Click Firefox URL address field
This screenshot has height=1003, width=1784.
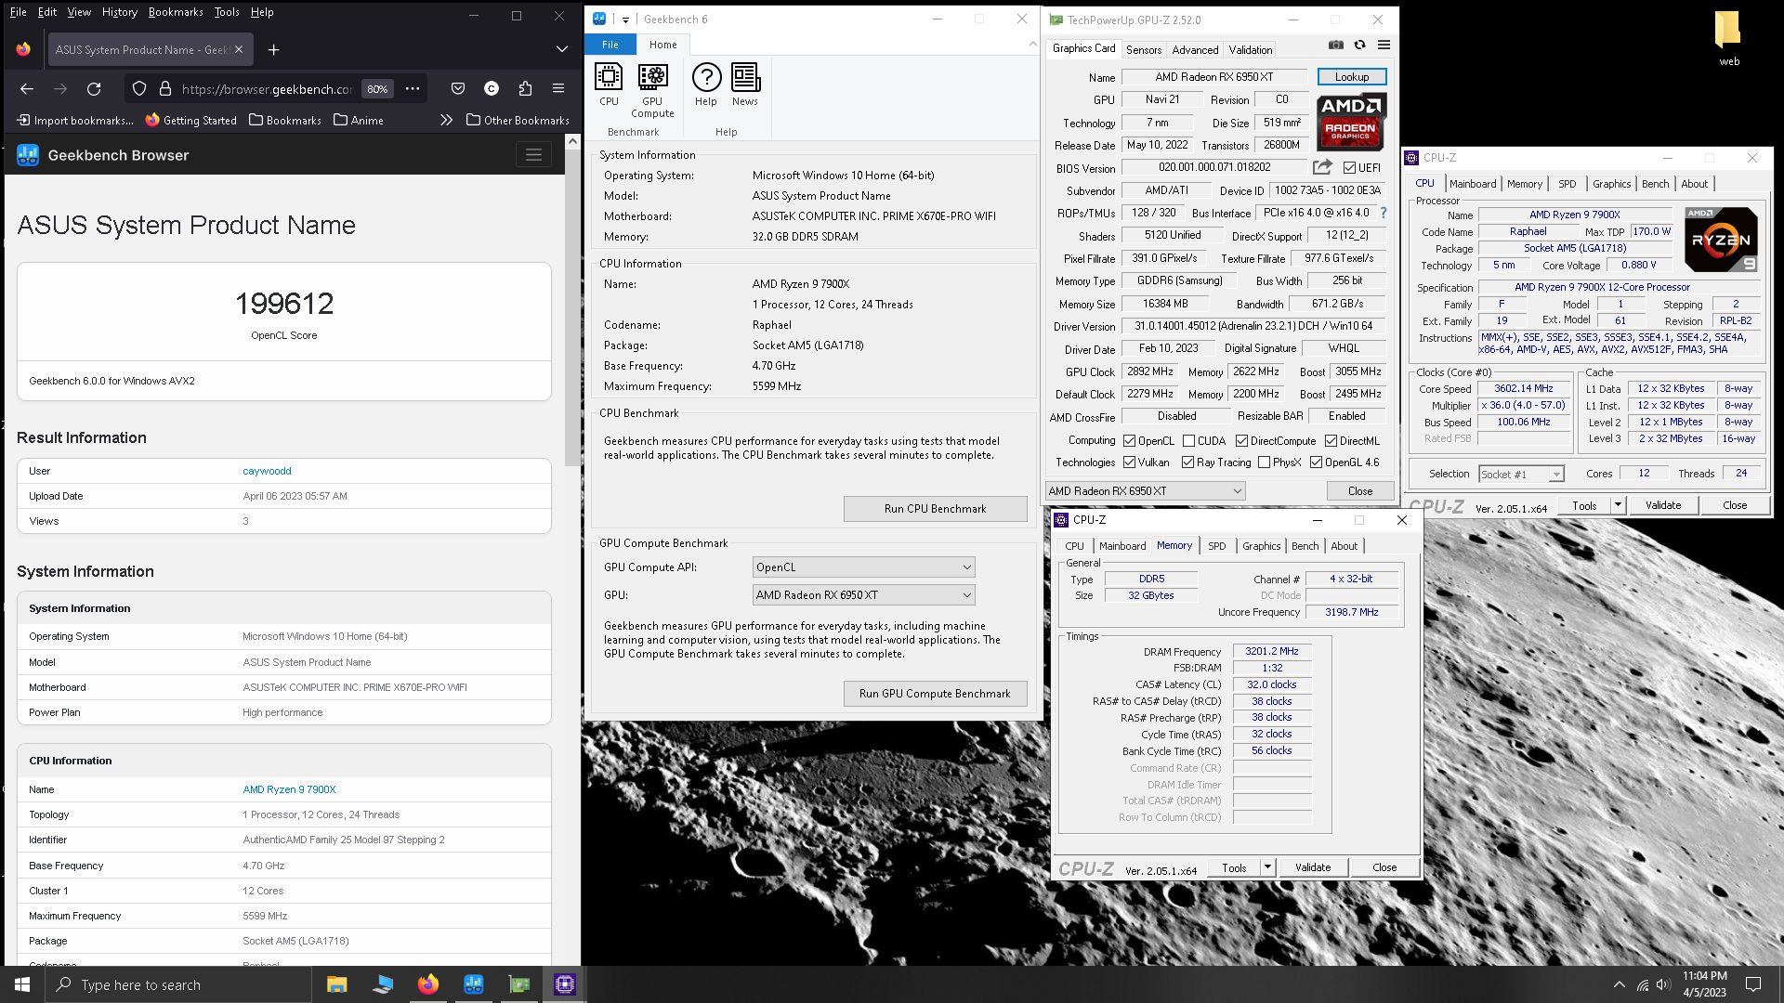[266, 89]
